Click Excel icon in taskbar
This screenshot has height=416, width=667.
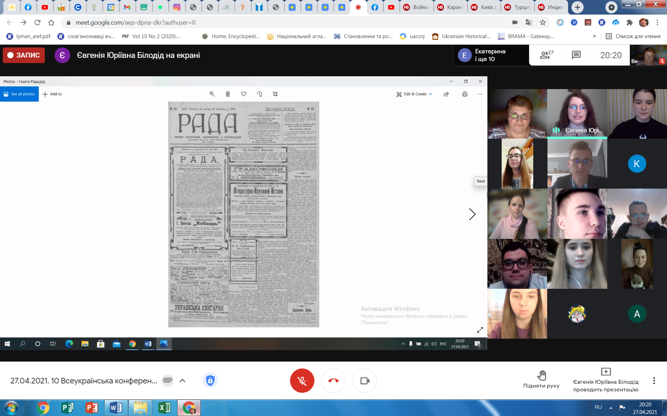164,408
